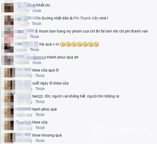Open avatar beside 'Hanh phuc qua ah' comment
The image size is (157, 144).
click(x=9, y=60)
